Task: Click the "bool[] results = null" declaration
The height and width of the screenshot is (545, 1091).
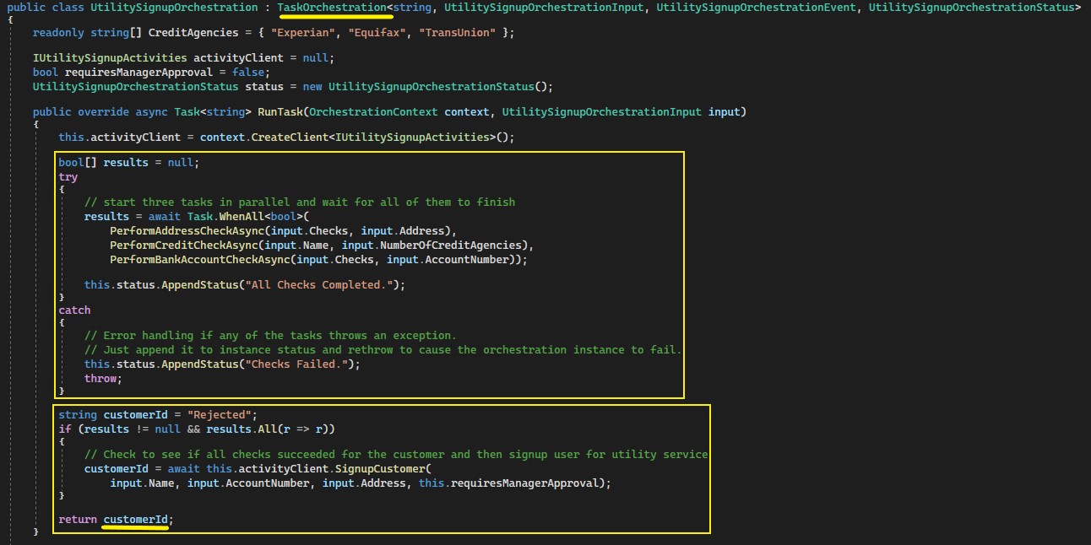Action: [x=129, y=163]
